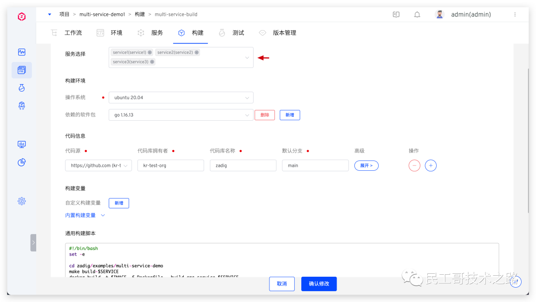Expand the operating system ubuntu 20.04 dropdown
The height and width of the screenshot is (302, 536).
(181, 98)
